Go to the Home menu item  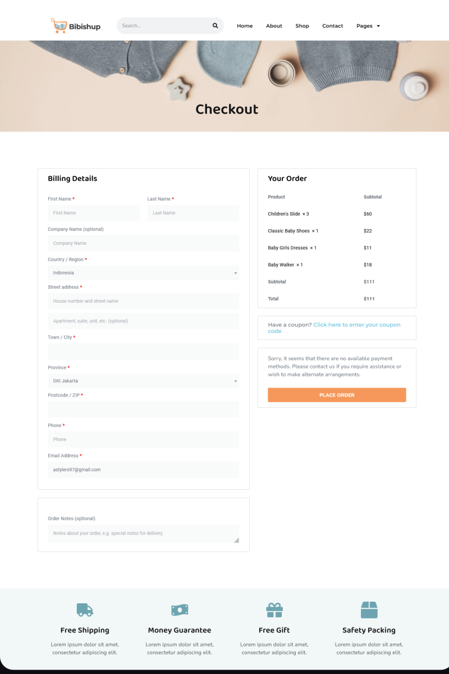(245, 26)
